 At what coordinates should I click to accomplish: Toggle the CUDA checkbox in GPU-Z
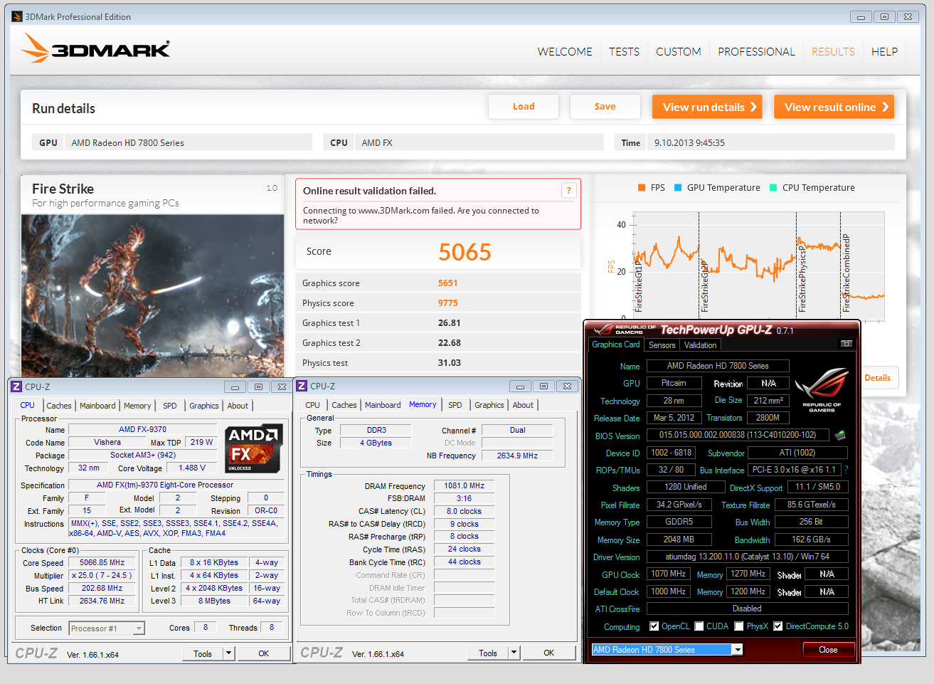[x=699, y=626]
